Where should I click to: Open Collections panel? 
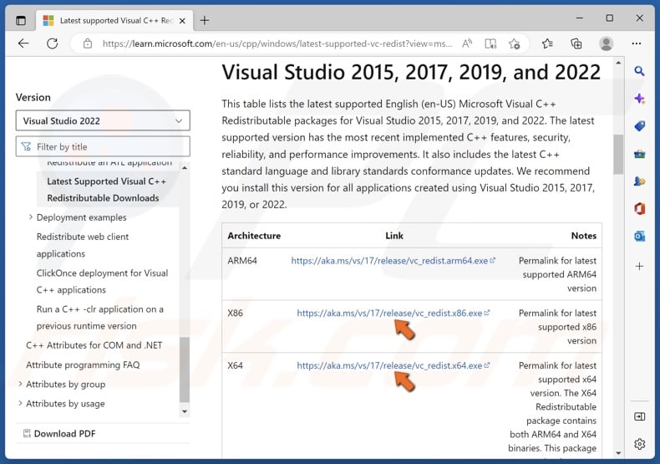pyautogui.click(x=576, y=43)
